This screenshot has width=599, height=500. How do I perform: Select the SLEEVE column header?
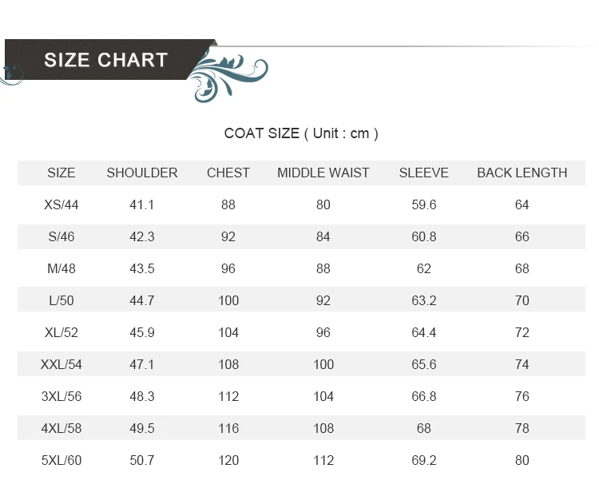(423, 173)
